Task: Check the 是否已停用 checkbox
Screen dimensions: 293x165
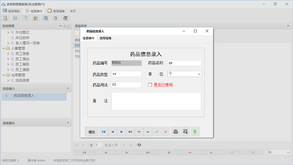Action: click(151, 85)
